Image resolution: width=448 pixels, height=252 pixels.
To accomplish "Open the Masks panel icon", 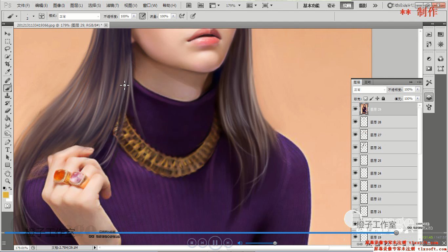I will pyautogui.click(x=429, y=69).
